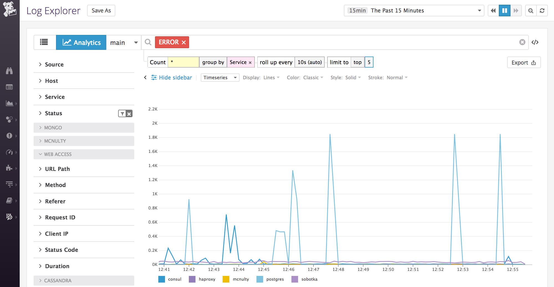Image resolution: width=554 pixels, height=287 pixels.
Task: Toggle the Analytics mode button
Action: [x=81, y=42]
